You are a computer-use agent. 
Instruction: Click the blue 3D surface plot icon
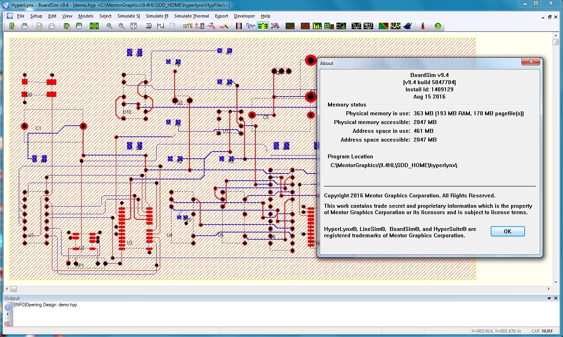click(x=408, y=26)
